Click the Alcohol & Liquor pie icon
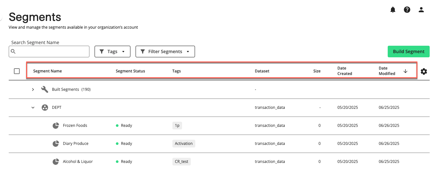440x170 pixels. coord(56,162)
